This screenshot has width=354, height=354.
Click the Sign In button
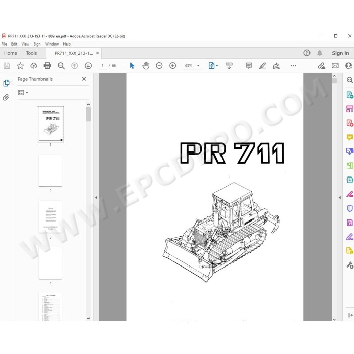(340, 53)
